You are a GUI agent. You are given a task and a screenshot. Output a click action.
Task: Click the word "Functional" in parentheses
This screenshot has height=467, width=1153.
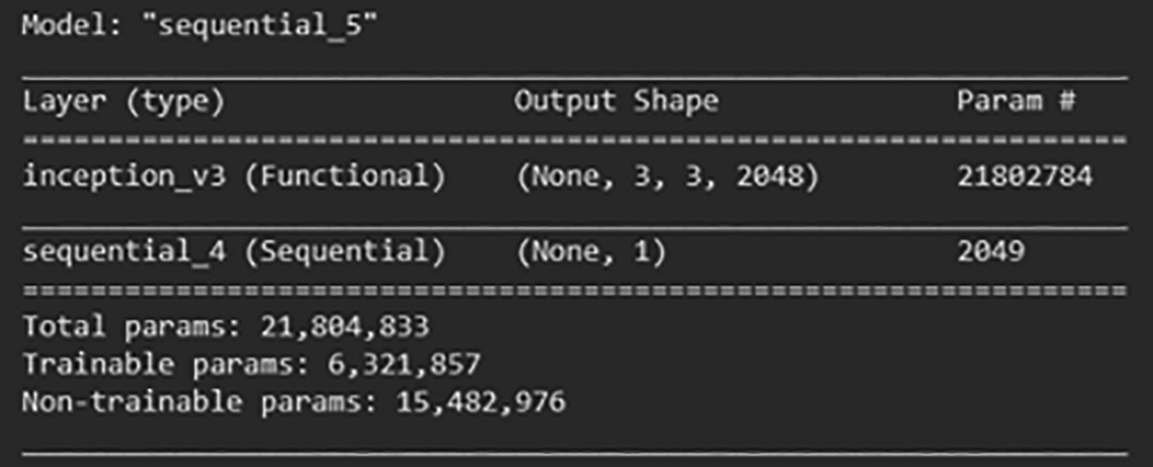tap(344, 179)
